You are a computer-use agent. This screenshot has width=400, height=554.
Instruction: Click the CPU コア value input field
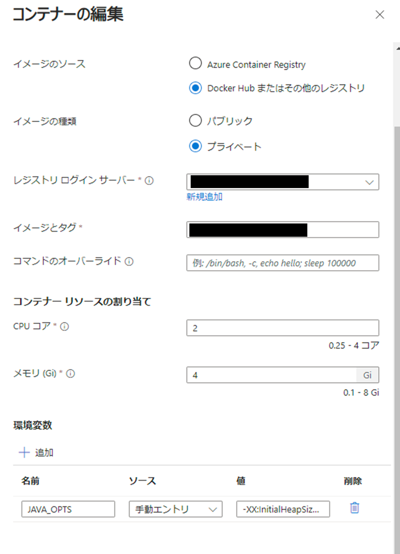282,327
